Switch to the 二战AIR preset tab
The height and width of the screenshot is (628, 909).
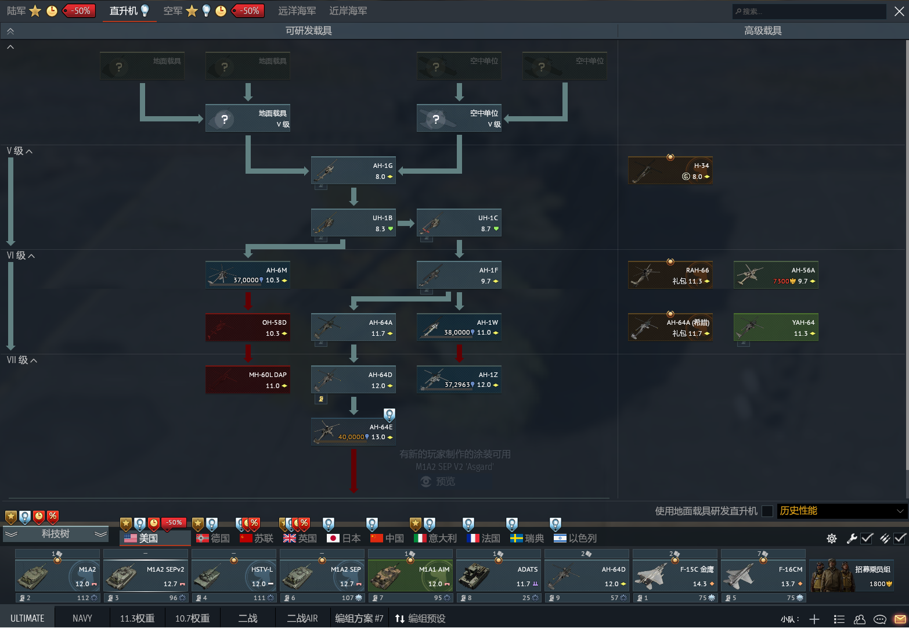click(x=302, y=619)
